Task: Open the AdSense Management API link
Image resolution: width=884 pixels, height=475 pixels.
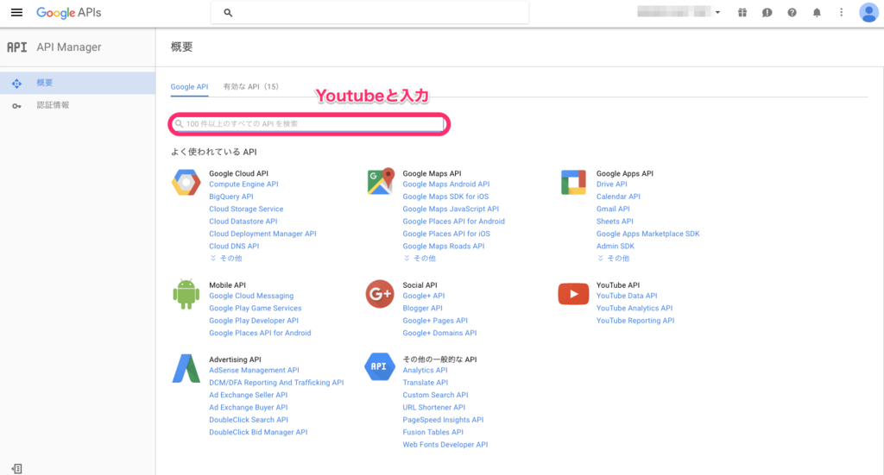Action: click(x=255, y=370)
